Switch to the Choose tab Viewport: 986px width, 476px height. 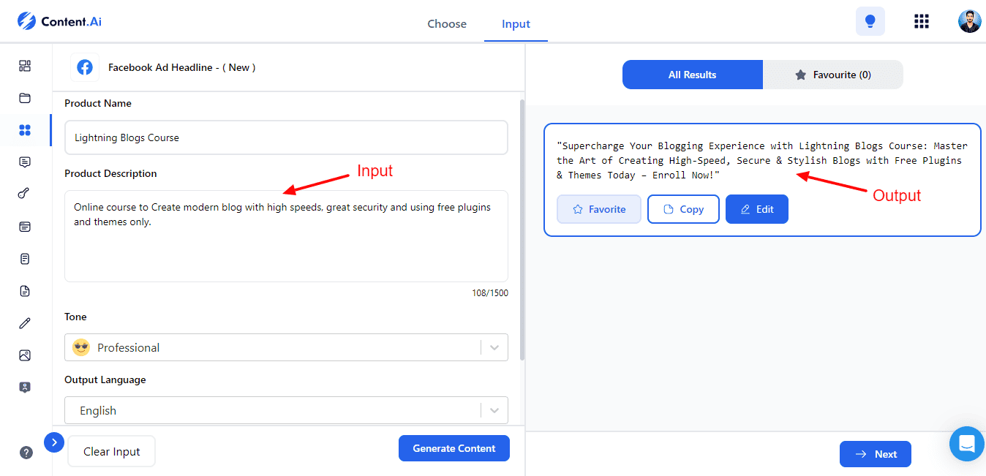[447, 23]
